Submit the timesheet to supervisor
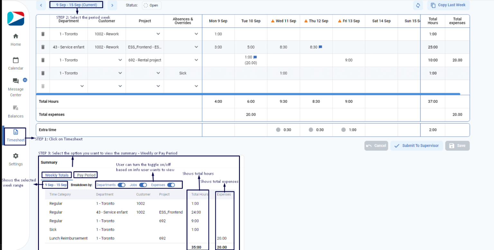 (416, 146)
